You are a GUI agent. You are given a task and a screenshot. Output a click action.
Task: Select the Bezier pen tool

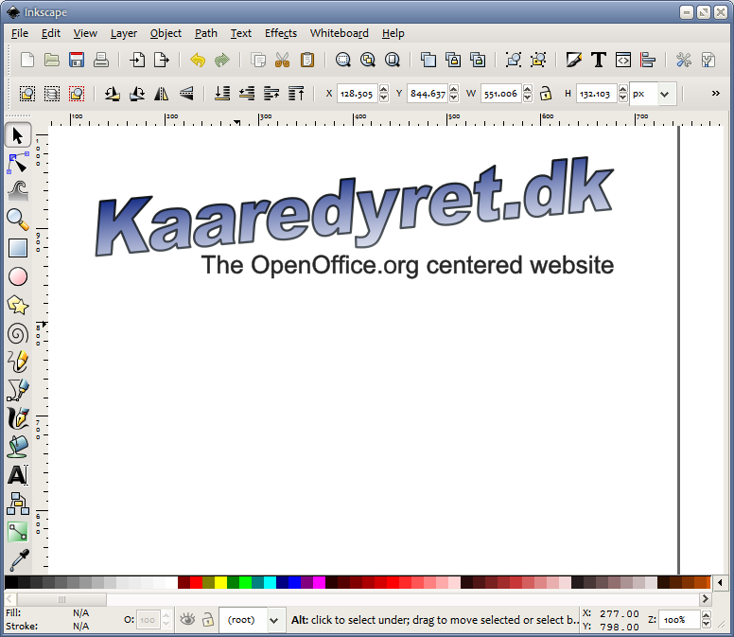(18, 390)
